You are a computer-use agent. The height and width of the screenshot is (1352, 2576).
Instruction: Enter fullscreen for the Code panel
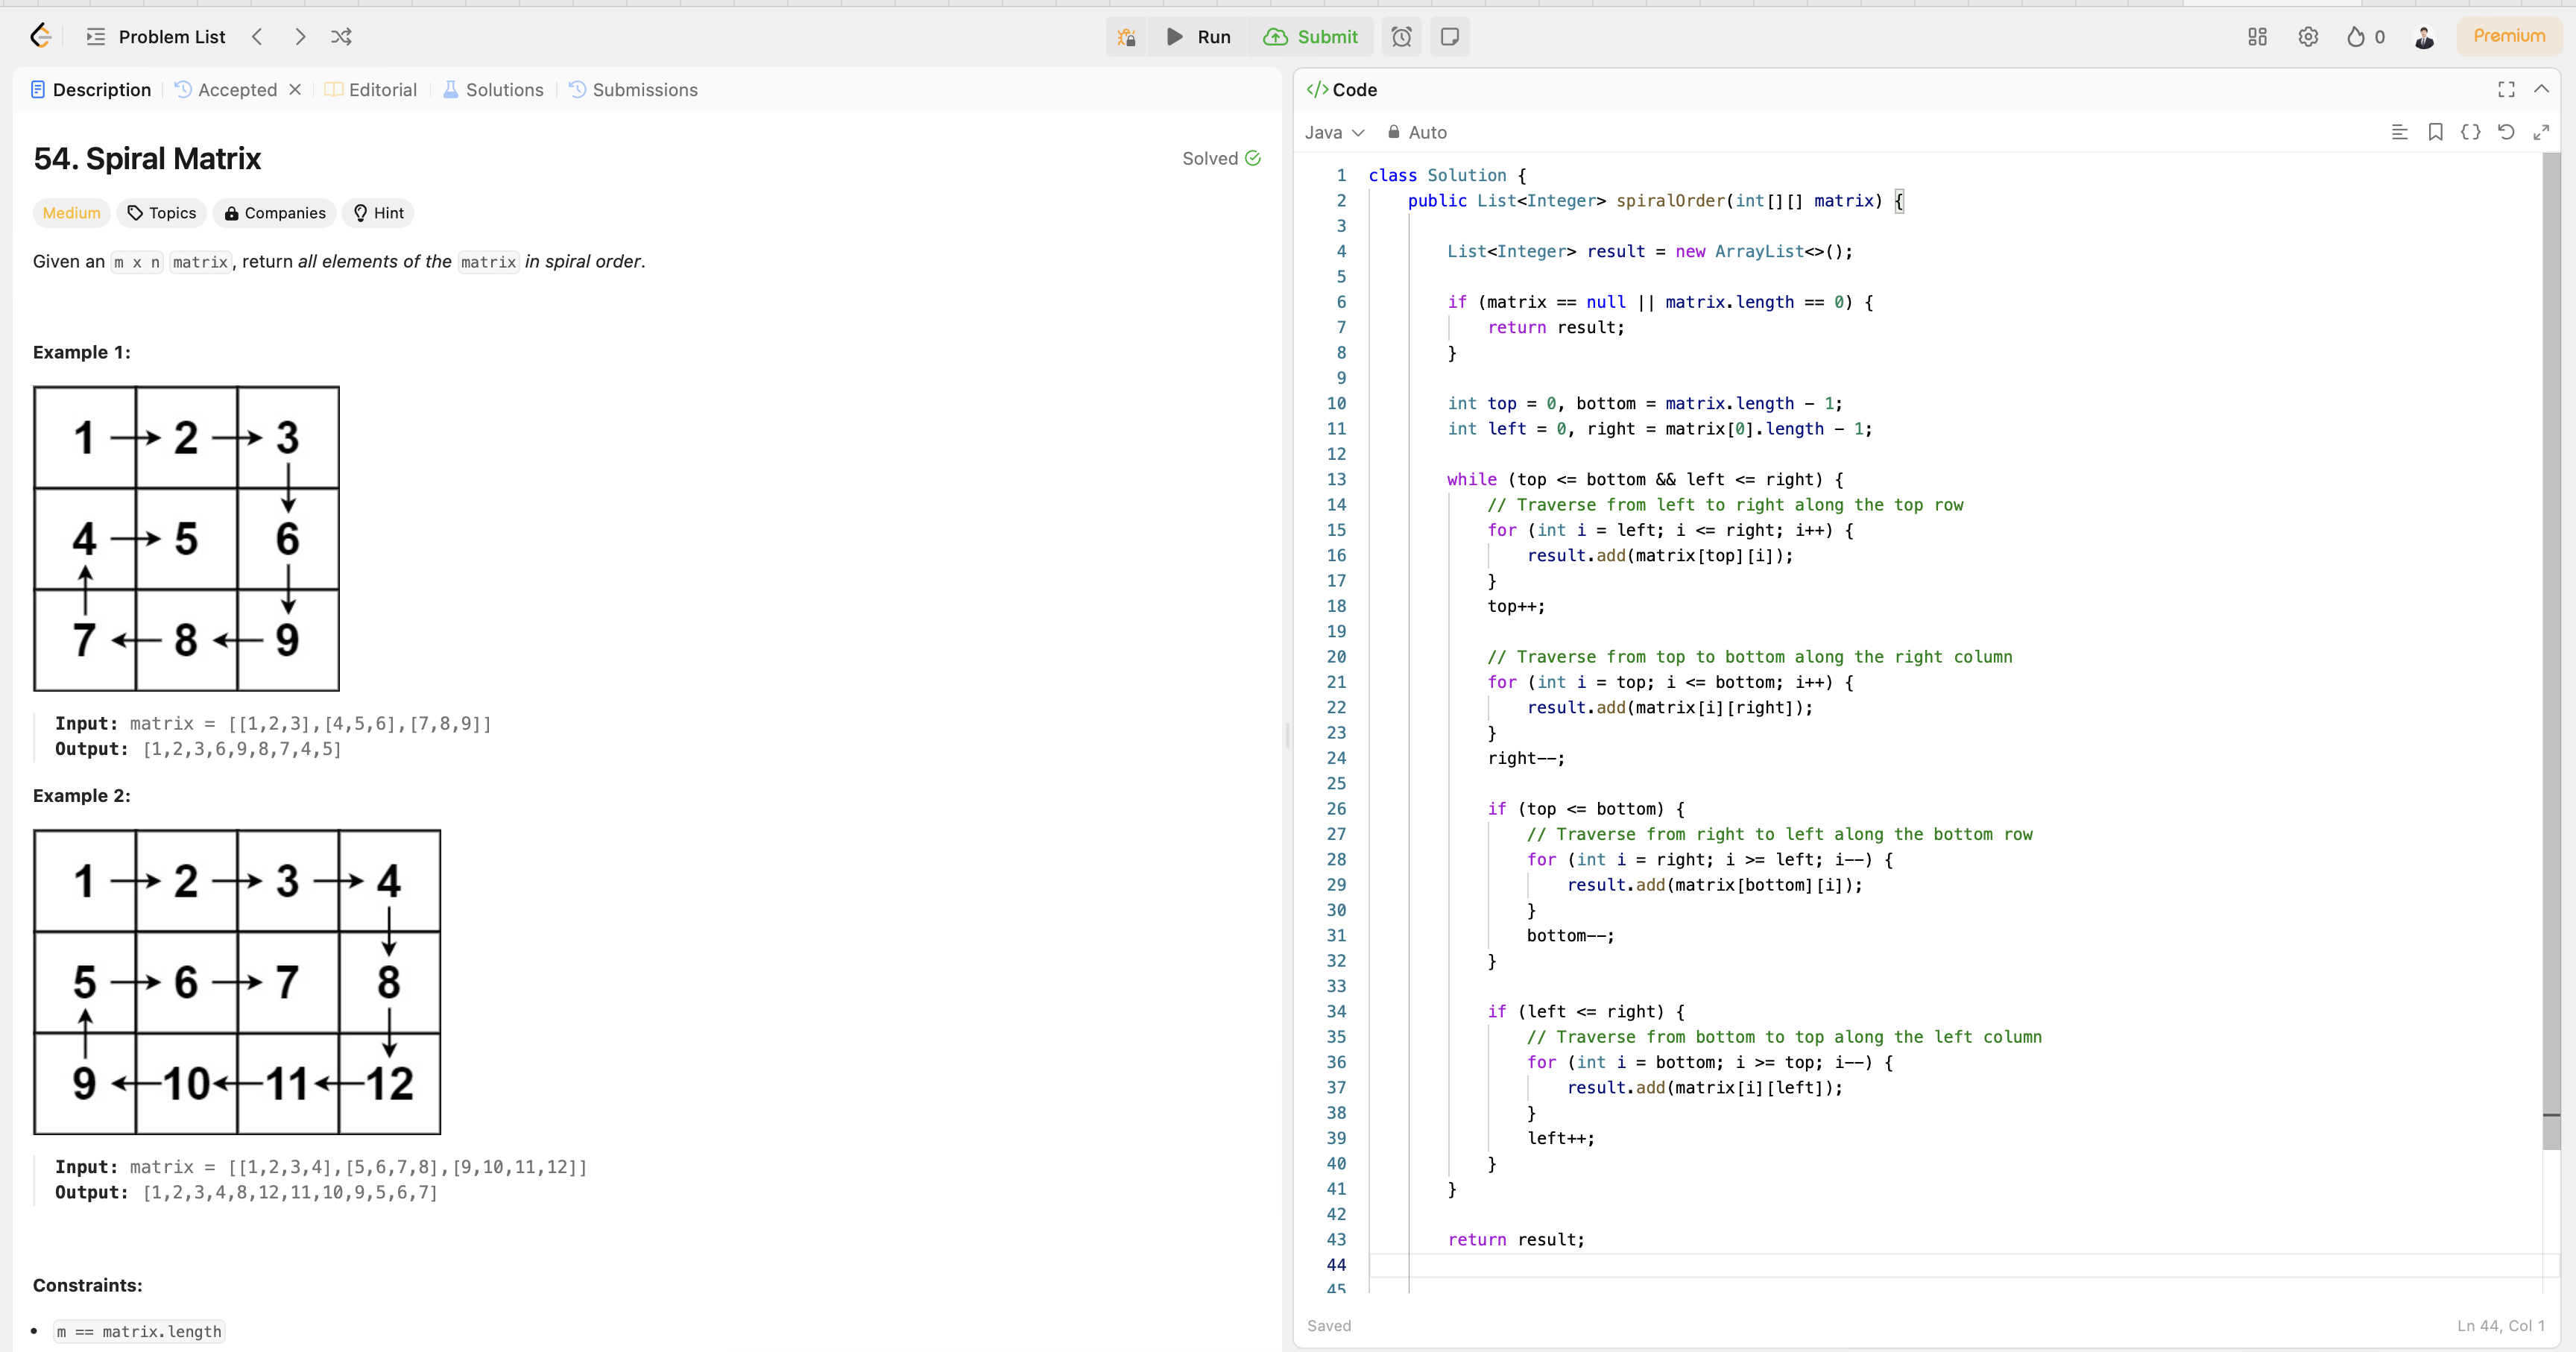pos(2506,89)
